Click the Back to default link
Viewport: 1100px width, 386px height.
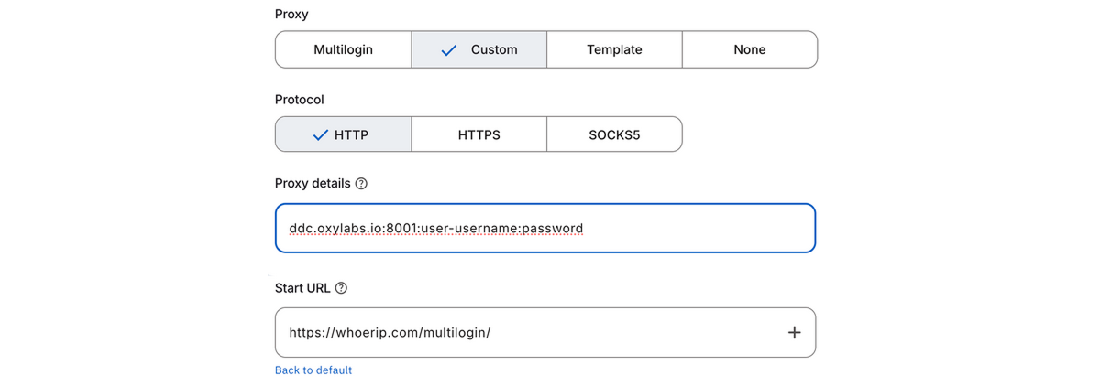[x=313, y=370]
